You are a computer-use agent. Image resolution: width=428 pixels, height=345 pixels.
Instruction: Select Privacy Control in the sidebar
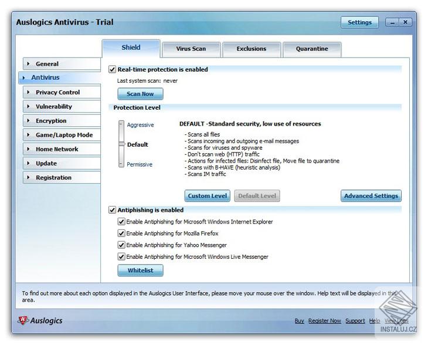pyautogui.click(x=62, y=92)
